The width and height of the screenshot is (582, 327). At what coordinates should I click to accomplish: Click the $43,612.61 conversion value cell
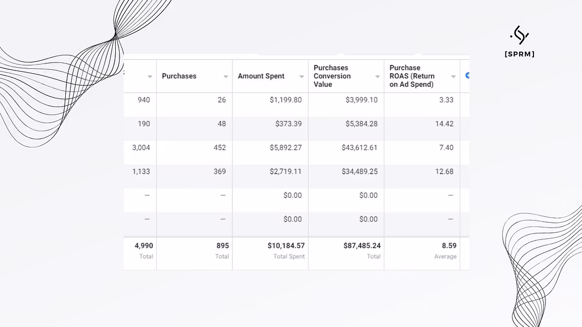click(359, 148)
